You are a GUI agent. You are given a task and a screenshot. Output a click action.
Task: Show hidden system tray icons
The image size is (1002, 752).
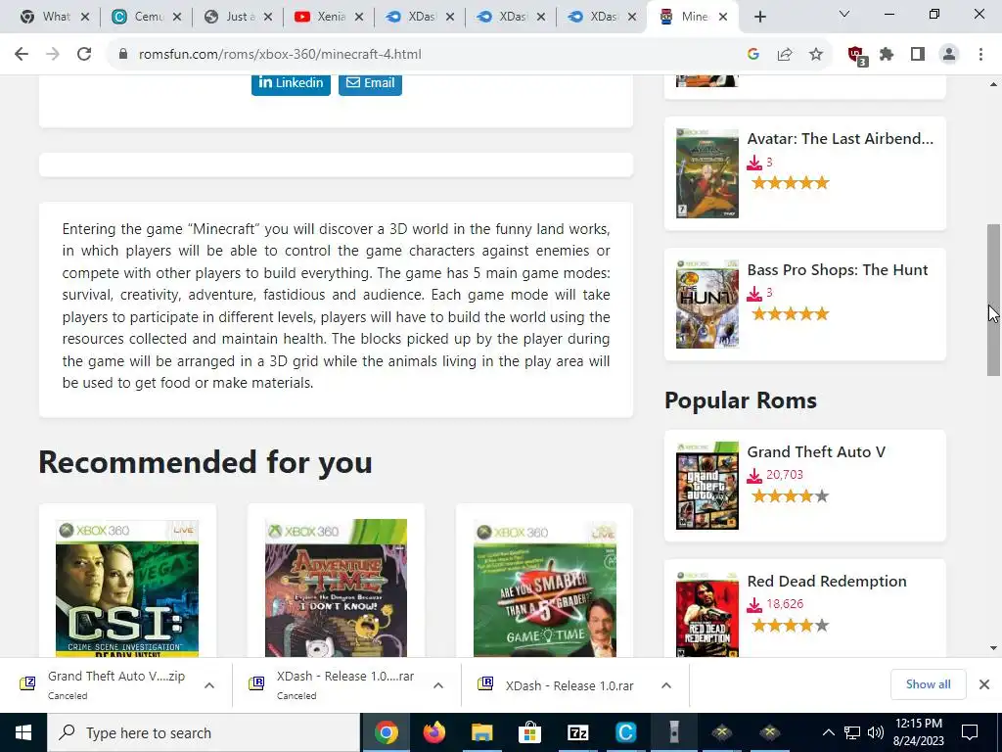(828, 732)
